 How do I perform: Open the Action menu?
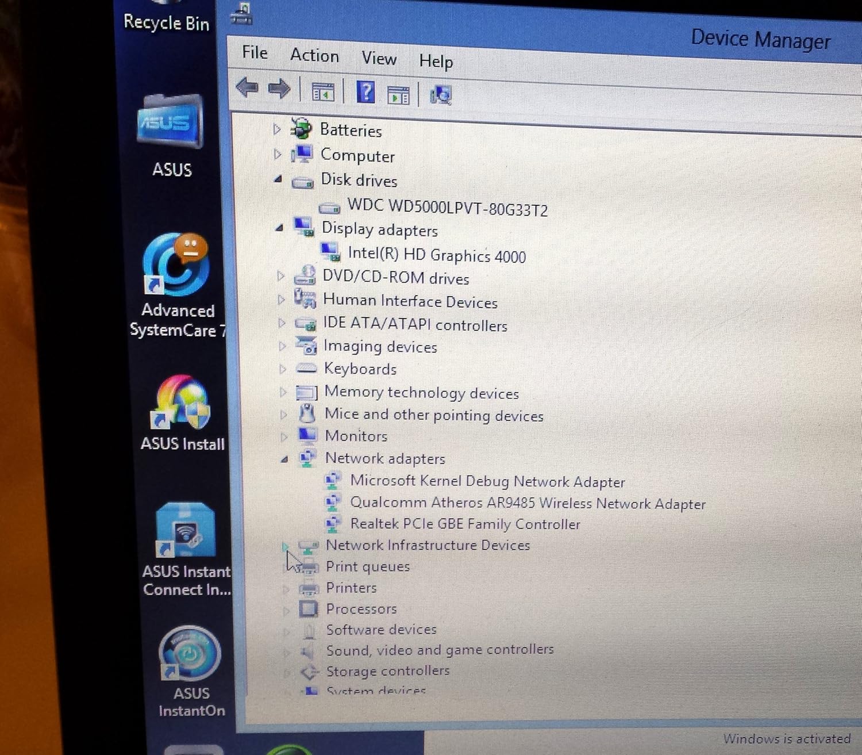coord(314,55)
